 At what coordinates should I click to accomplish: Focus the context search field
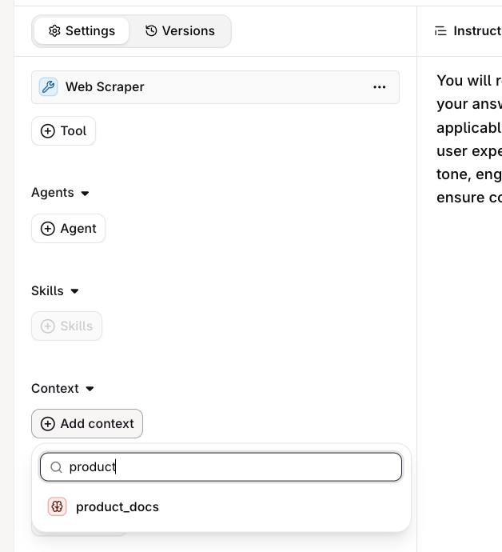[221, 467]
